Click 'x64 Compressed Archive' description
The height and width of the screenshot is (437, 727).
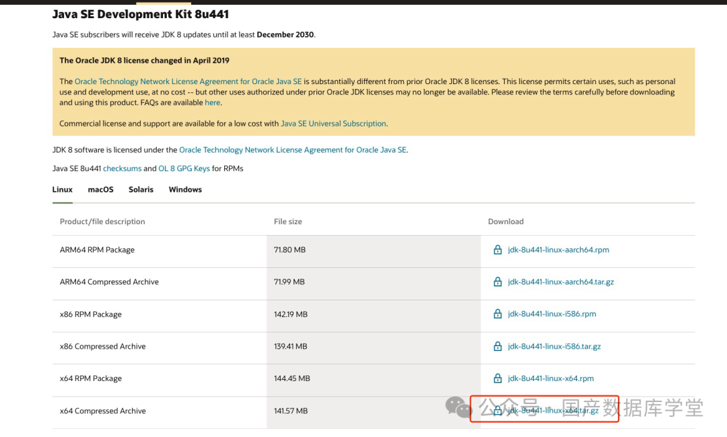tap(102, 411)
